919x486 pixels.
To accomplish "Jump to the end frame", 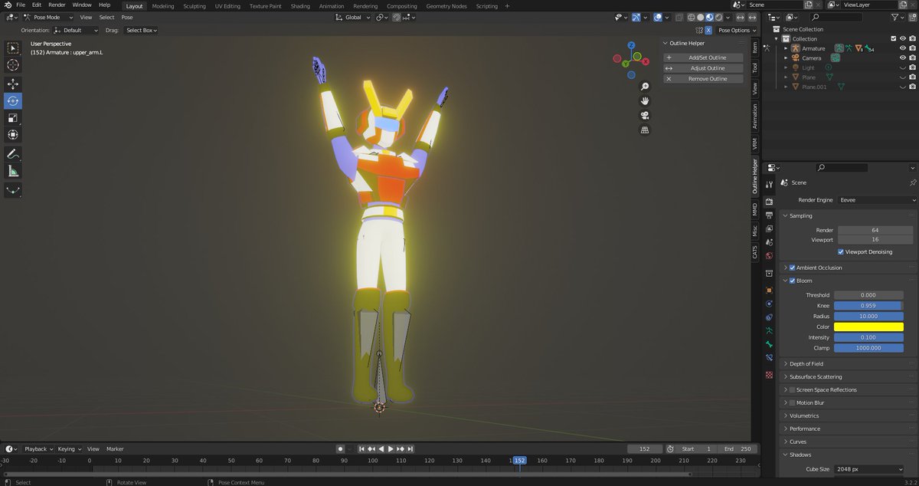I will [x=410, y=448].
